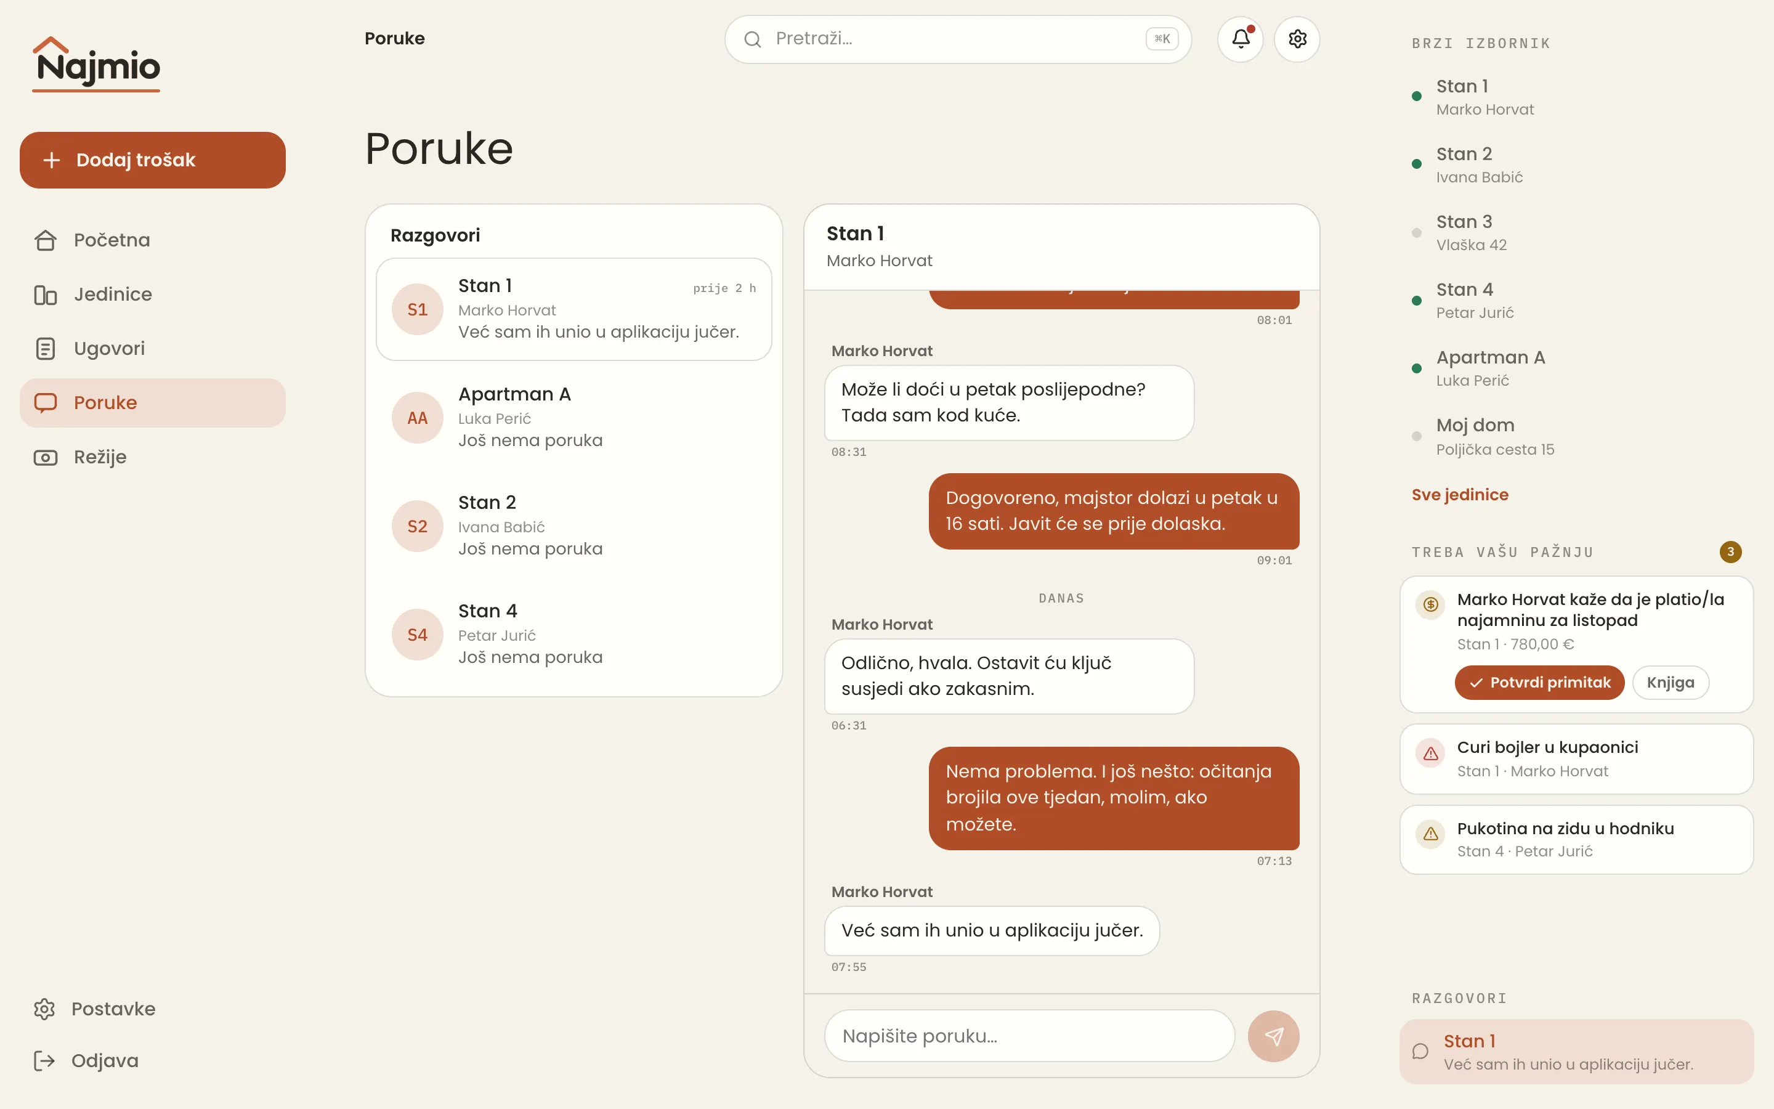
Task: Open the Curi bojler u kupaonici alert
Action: [1576, 758]
